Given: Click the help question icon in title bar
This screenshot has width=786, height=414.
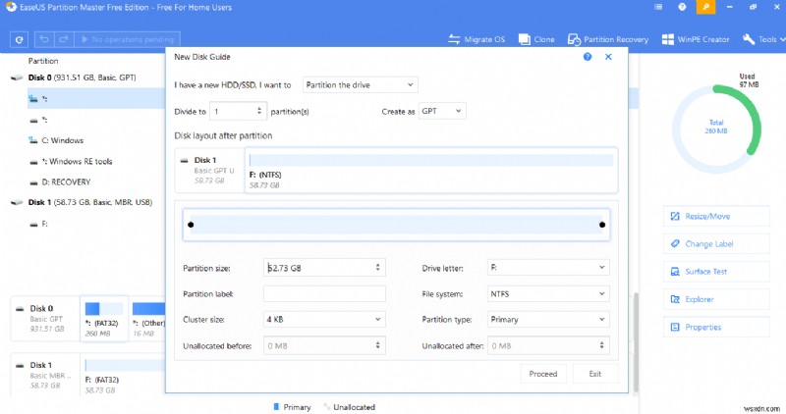Looking at the screenshot, I should pyautogui.click(x=682, y=7).
